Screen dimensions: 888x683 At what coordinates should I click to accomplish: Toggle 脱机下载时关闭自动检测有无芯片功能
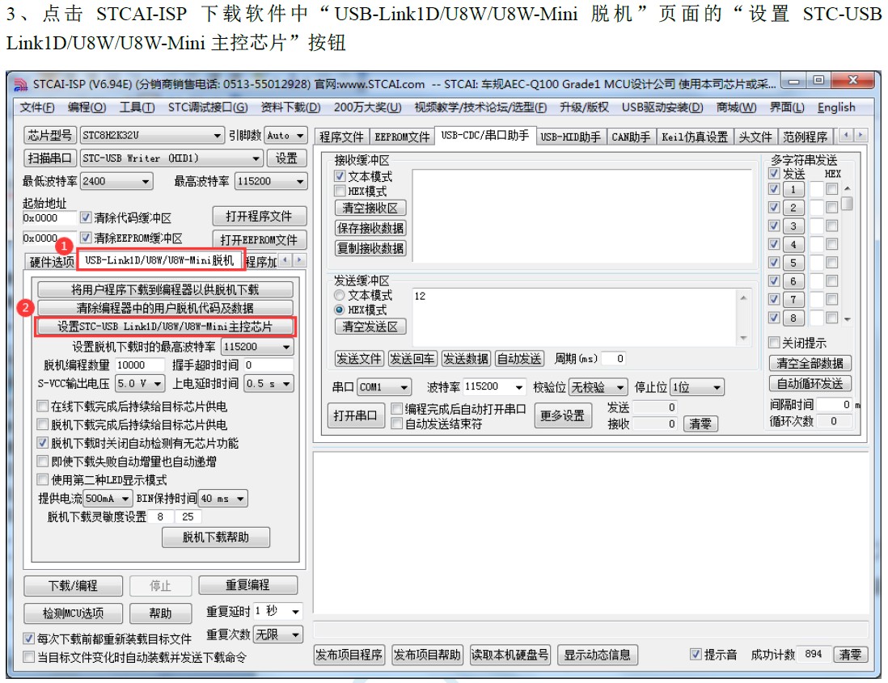(x=43, y=443)
